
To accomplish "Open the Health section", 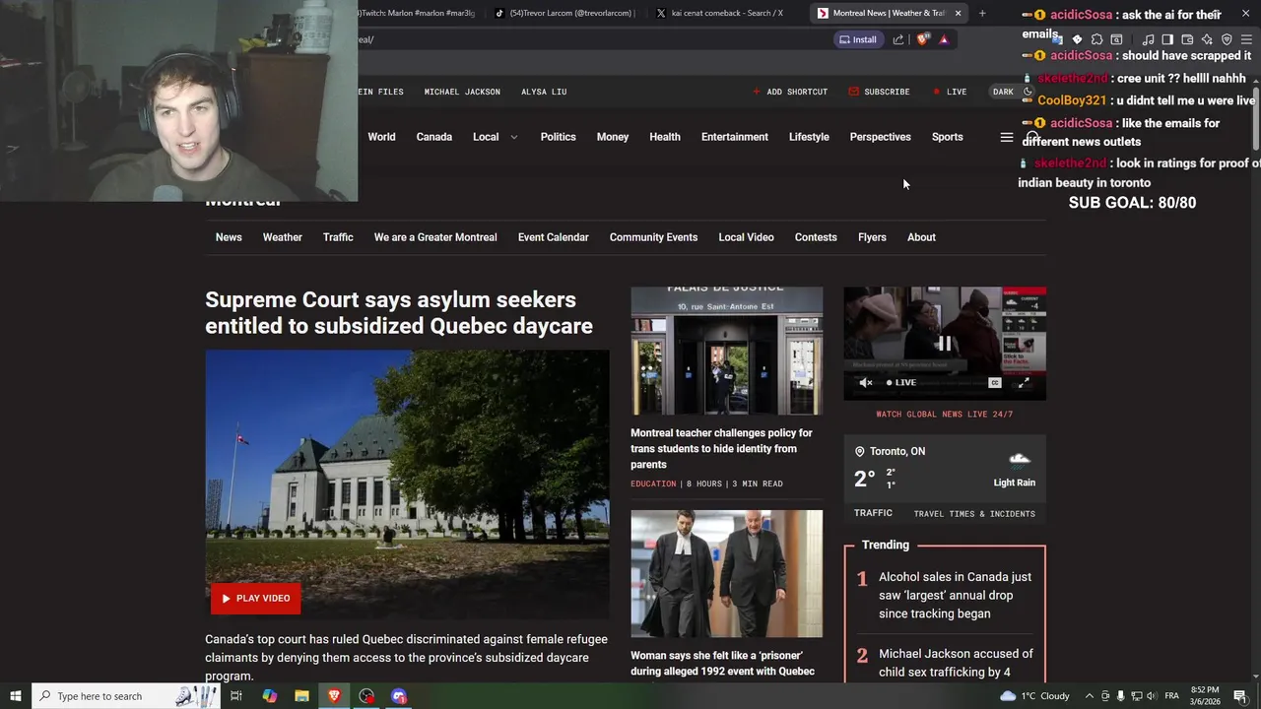I will tap(665, 137).
